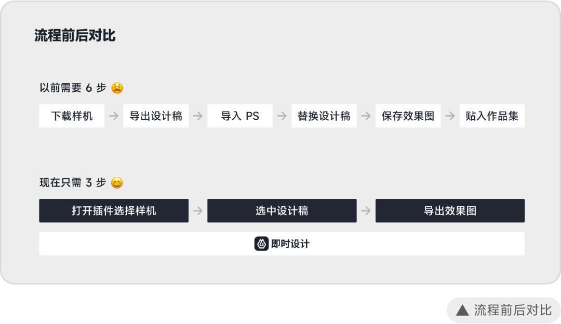Select the 导出设计稿 step box

[x=156, y=116]
